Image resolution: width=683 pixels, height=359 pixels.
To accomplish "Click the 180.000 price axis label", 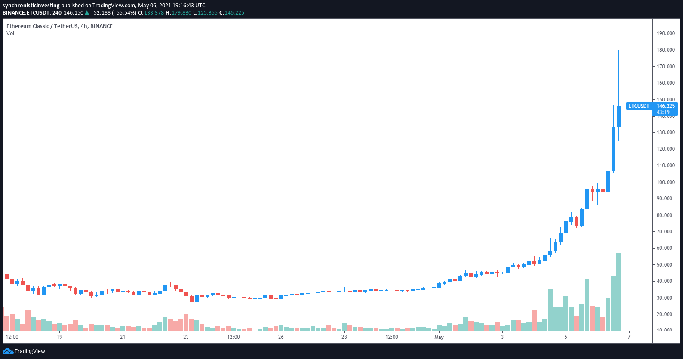I will click(x=665, y=50).
